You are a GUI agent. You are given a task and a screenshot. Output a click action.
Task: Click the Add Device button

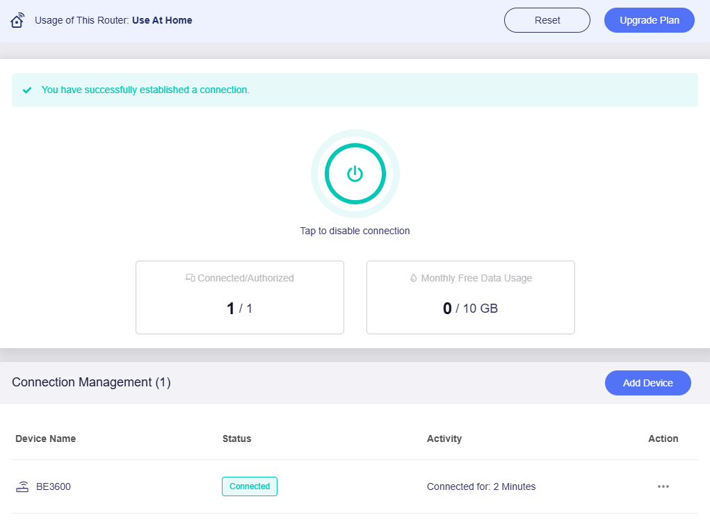pos(647,383)
